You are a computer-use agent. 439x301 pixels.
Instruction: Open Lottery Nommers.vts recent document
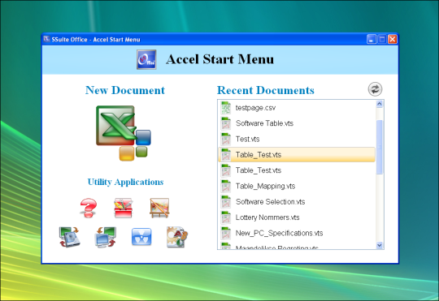(x=297, y=217)
